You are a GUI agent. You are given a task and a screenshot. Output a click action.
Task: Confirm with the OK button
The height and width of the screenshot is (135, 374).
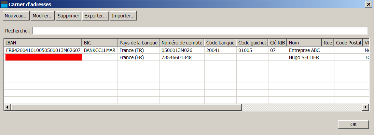pyautogui.click(x=353, y=124)
